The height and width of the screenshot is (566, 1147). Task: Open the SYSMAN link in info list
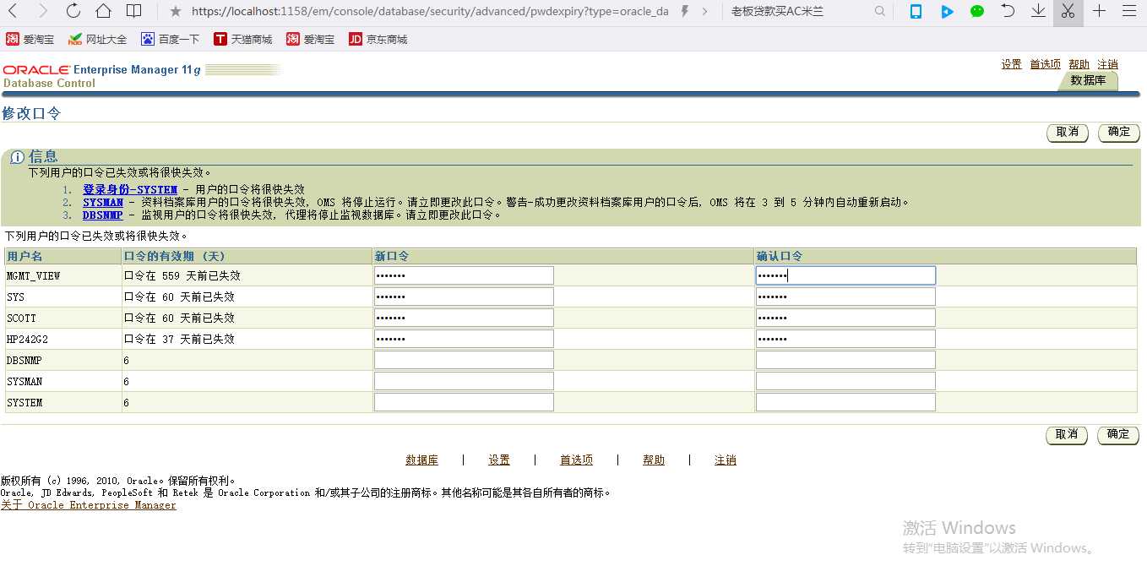pos(103,203)
